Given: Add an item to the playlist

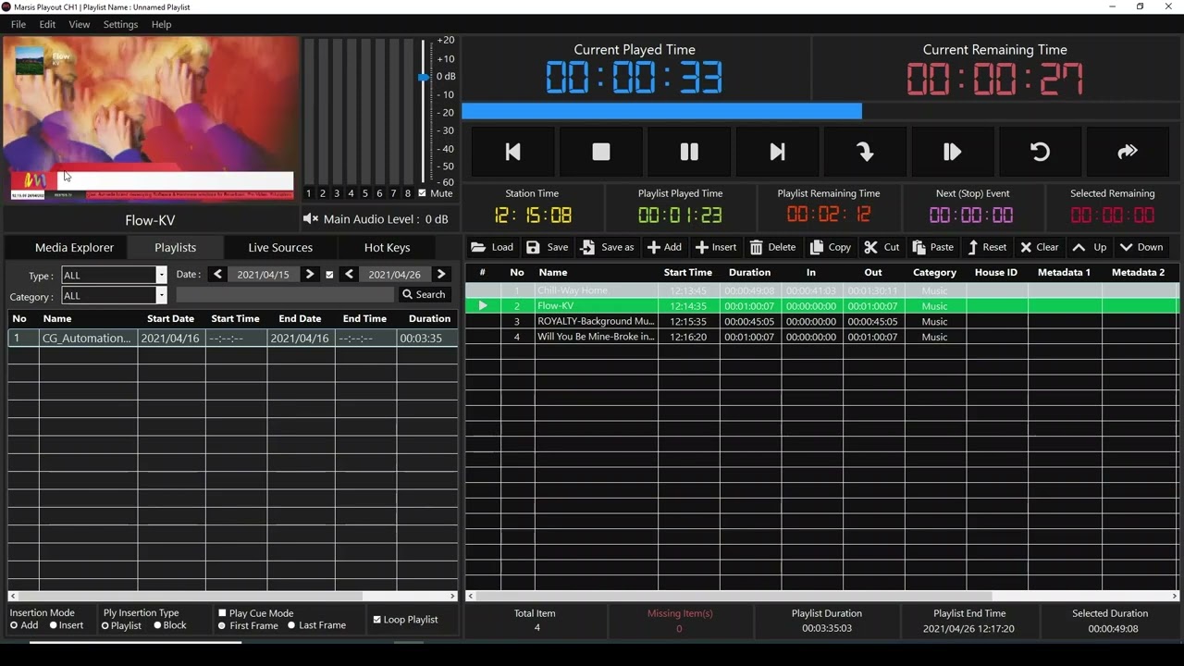Looking at the screenshot, I should [x=664, y=247].
